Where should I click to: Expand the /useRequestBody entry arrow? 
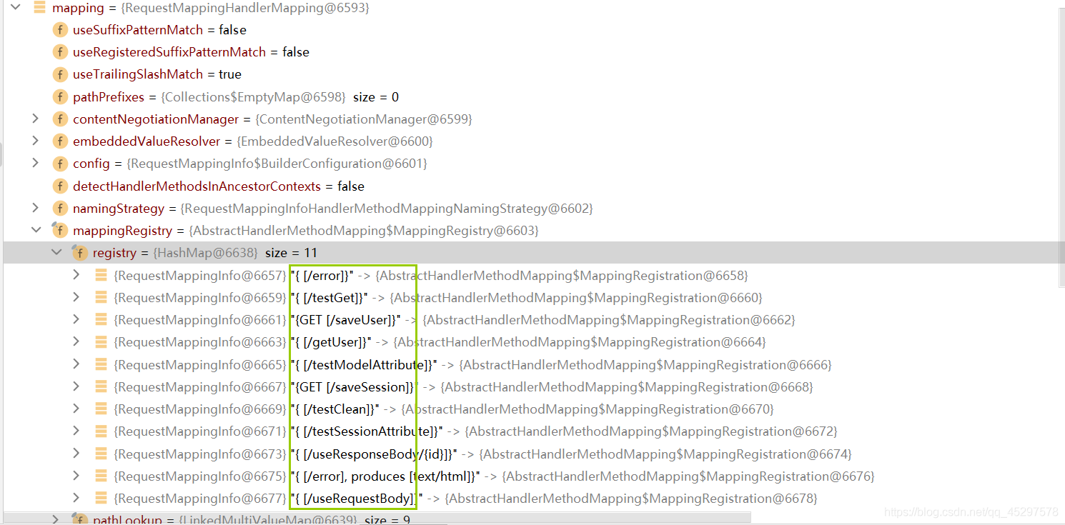coord(76,498)
